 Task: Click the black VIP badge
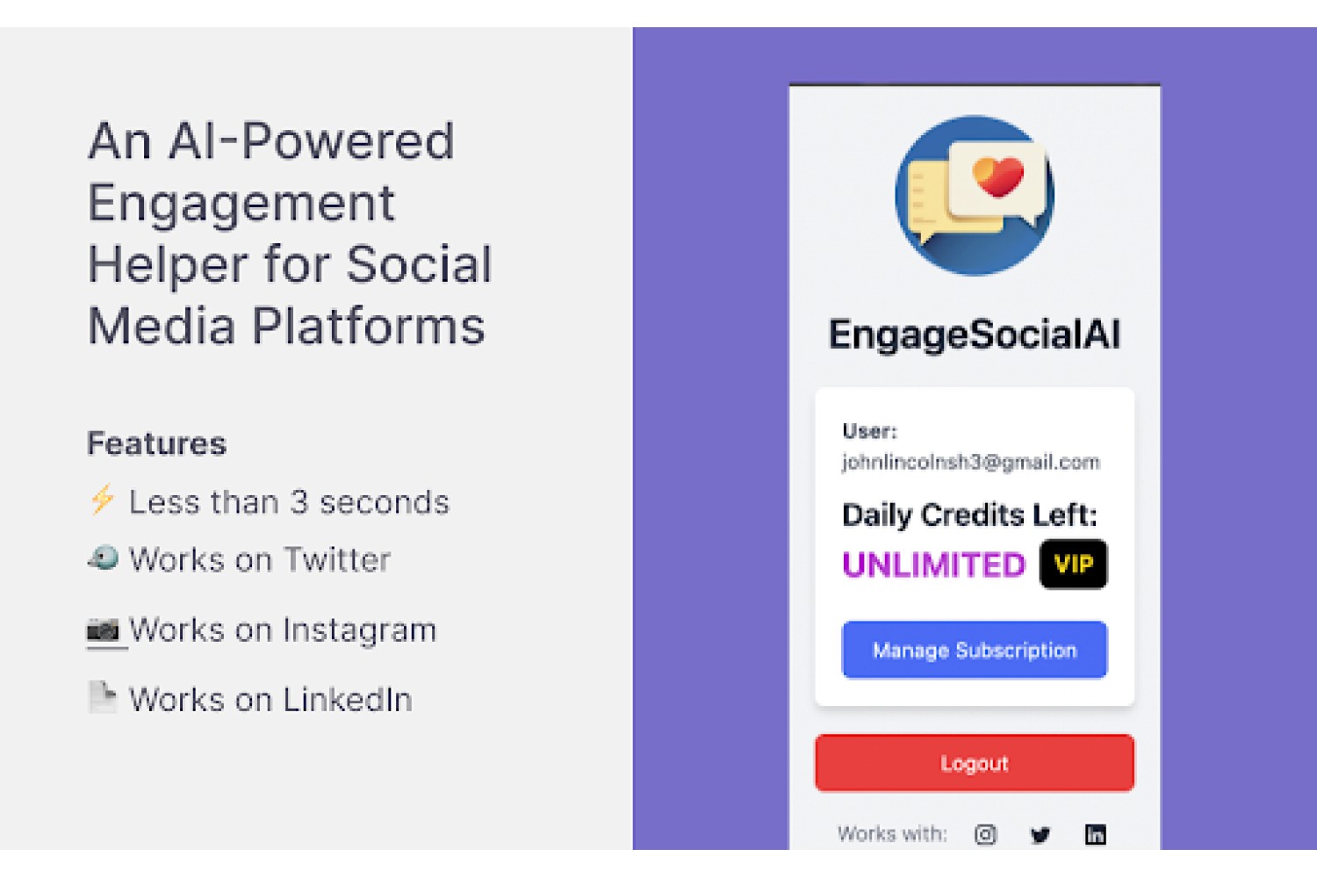pos(1074,564)
